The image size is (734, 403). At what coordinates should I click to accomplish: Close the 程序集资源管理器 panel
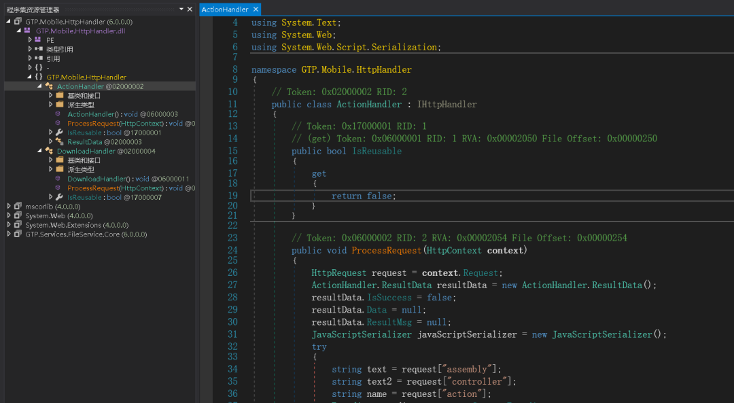pos(190,9)
